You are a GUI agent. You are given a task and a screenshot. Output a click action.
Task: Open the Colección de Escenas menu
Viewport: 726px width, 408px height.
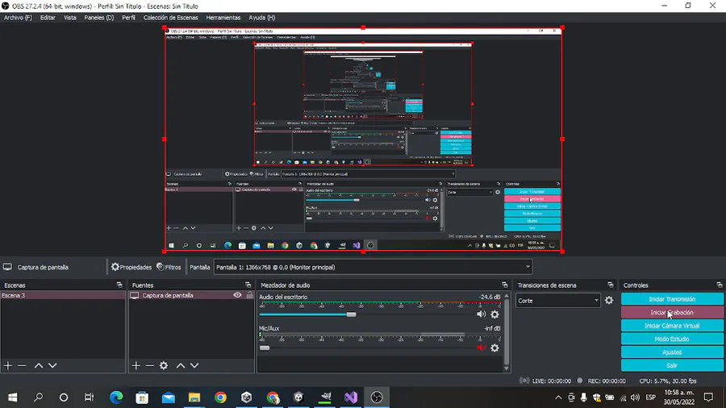click(170, 18)
